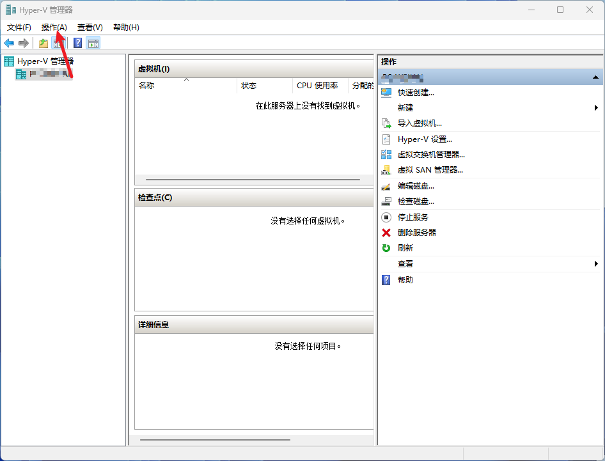Expand the 新建 submenu arrow
Screen dimensions: 605x461
597,107
